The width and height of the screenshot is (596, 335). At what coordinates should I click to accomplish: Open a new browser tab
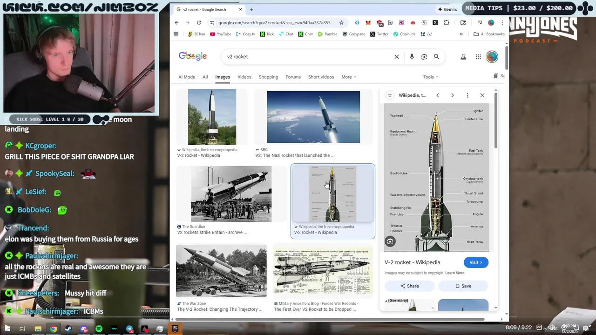pyautogui.click(x=251, y=9)
